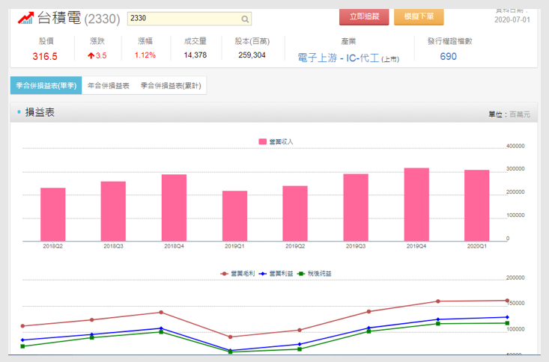Click the 2019Q4 revenue bar
549x362 pixels.
click(416, 205)
